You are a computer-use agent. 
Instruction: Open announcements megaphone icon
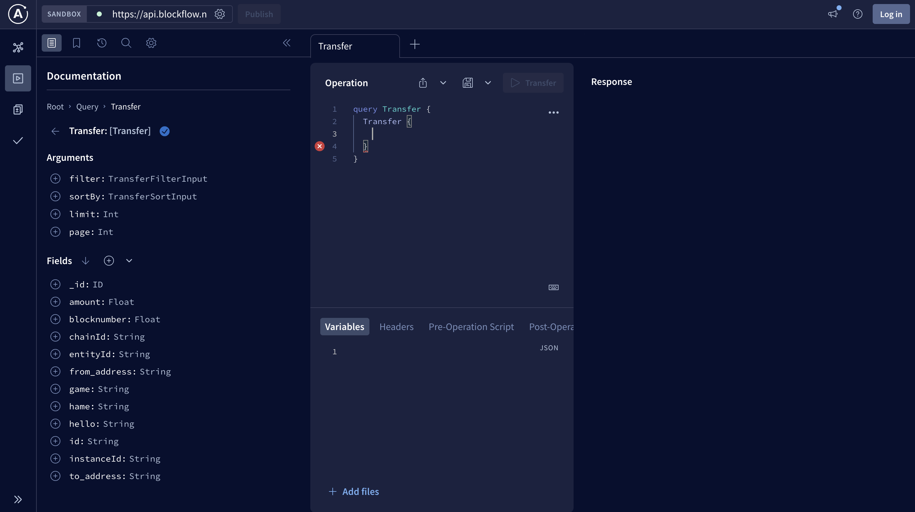tap(833, 14)
